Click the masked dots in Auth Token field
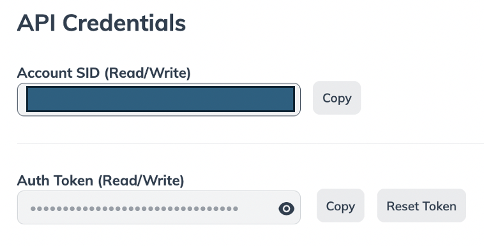 click(134, 208)
